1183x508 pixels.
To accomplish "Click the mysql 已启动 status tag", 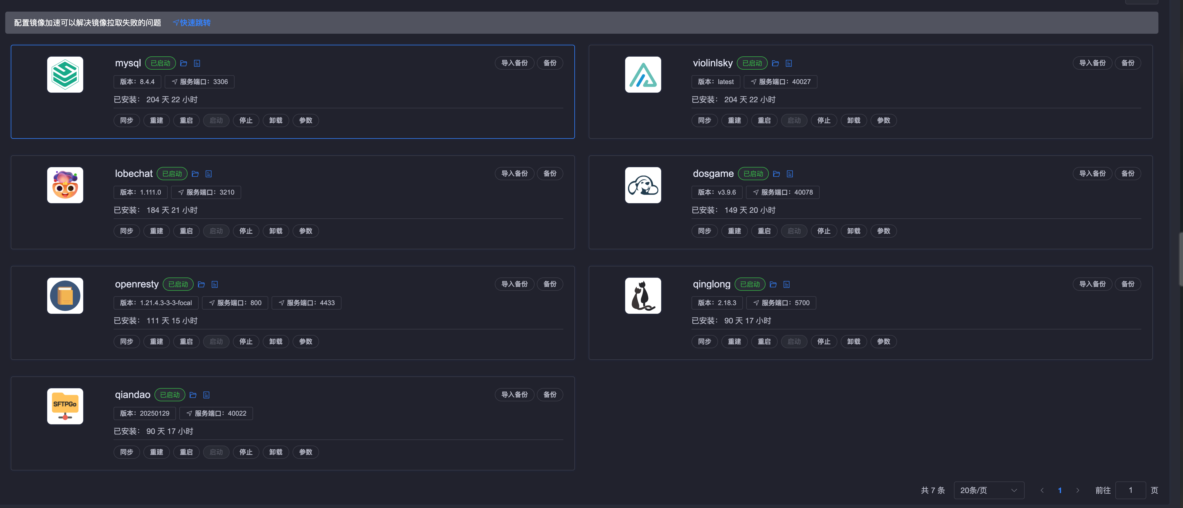I will [x=161, y=63].
